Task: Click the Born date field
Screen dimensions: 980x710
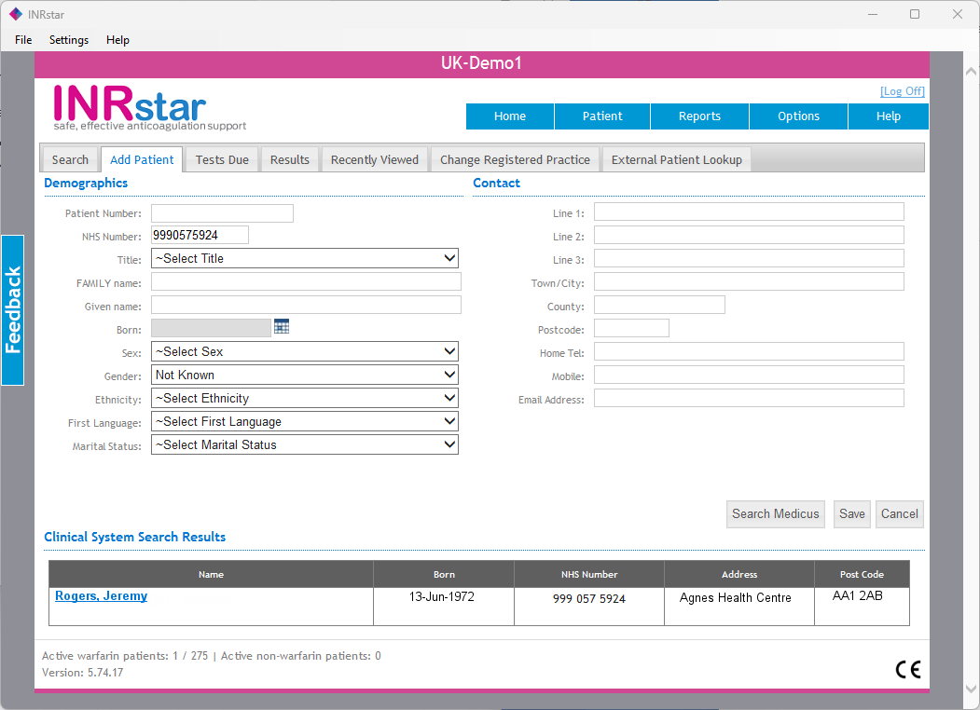Action: tap(211, 328)
